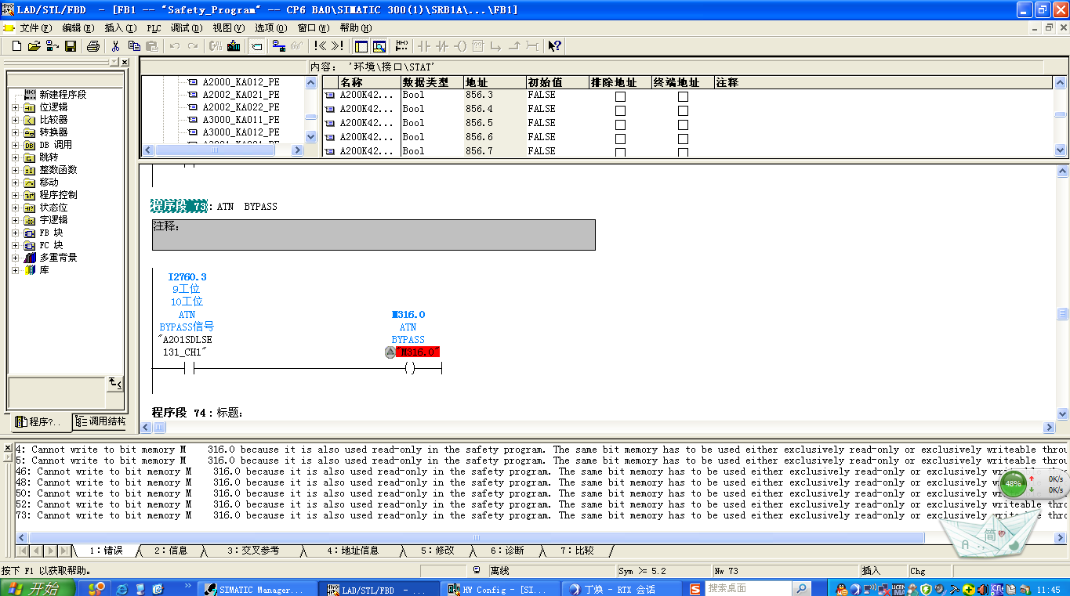
Task: Open the PLC menu
Action: click(154, 28)
